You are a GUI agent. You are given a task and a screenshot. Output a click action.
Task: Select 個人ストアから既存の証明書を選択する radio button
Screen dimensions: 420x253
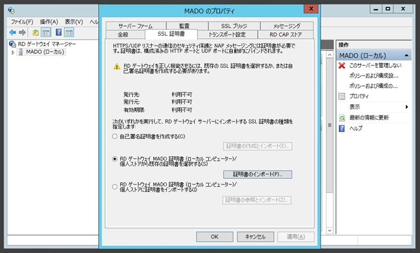pyautogui.click(x=115, y=159)
